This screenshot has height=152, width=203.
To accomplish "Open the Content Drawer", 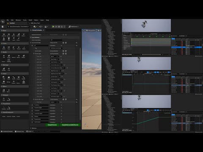I will point(7,131).
